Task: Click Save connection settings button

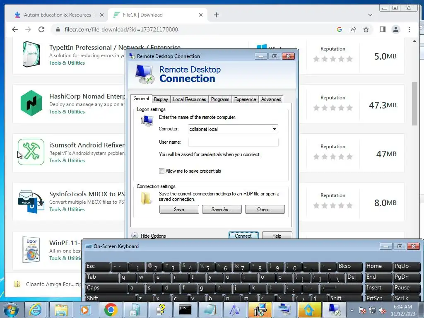Action: tap(179, 209)
